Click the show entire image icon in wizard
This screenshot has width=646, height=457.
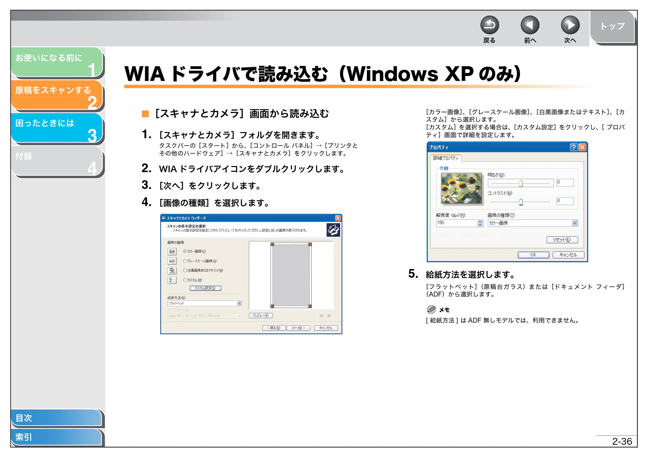coord(329,316)
